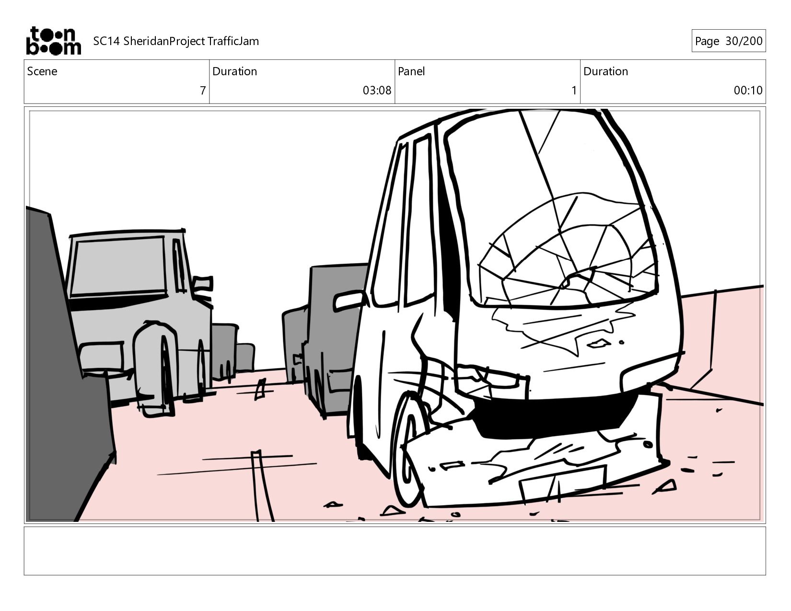The height and width of the screenshot is (611, 791).
Task: Click the 'Panel' header label
Action: point(411,71)
